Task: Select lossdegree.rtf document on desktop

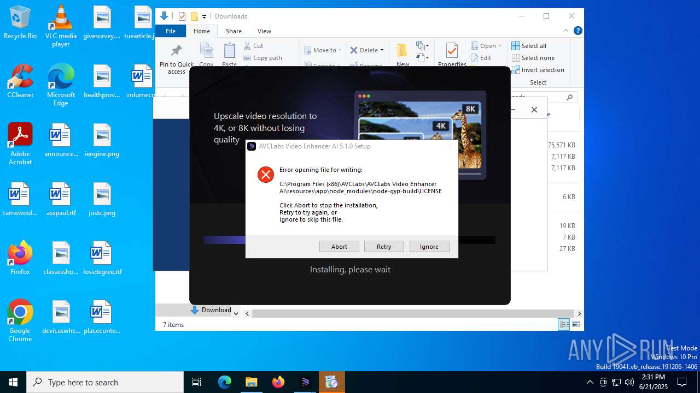Action: pos(102,258)
